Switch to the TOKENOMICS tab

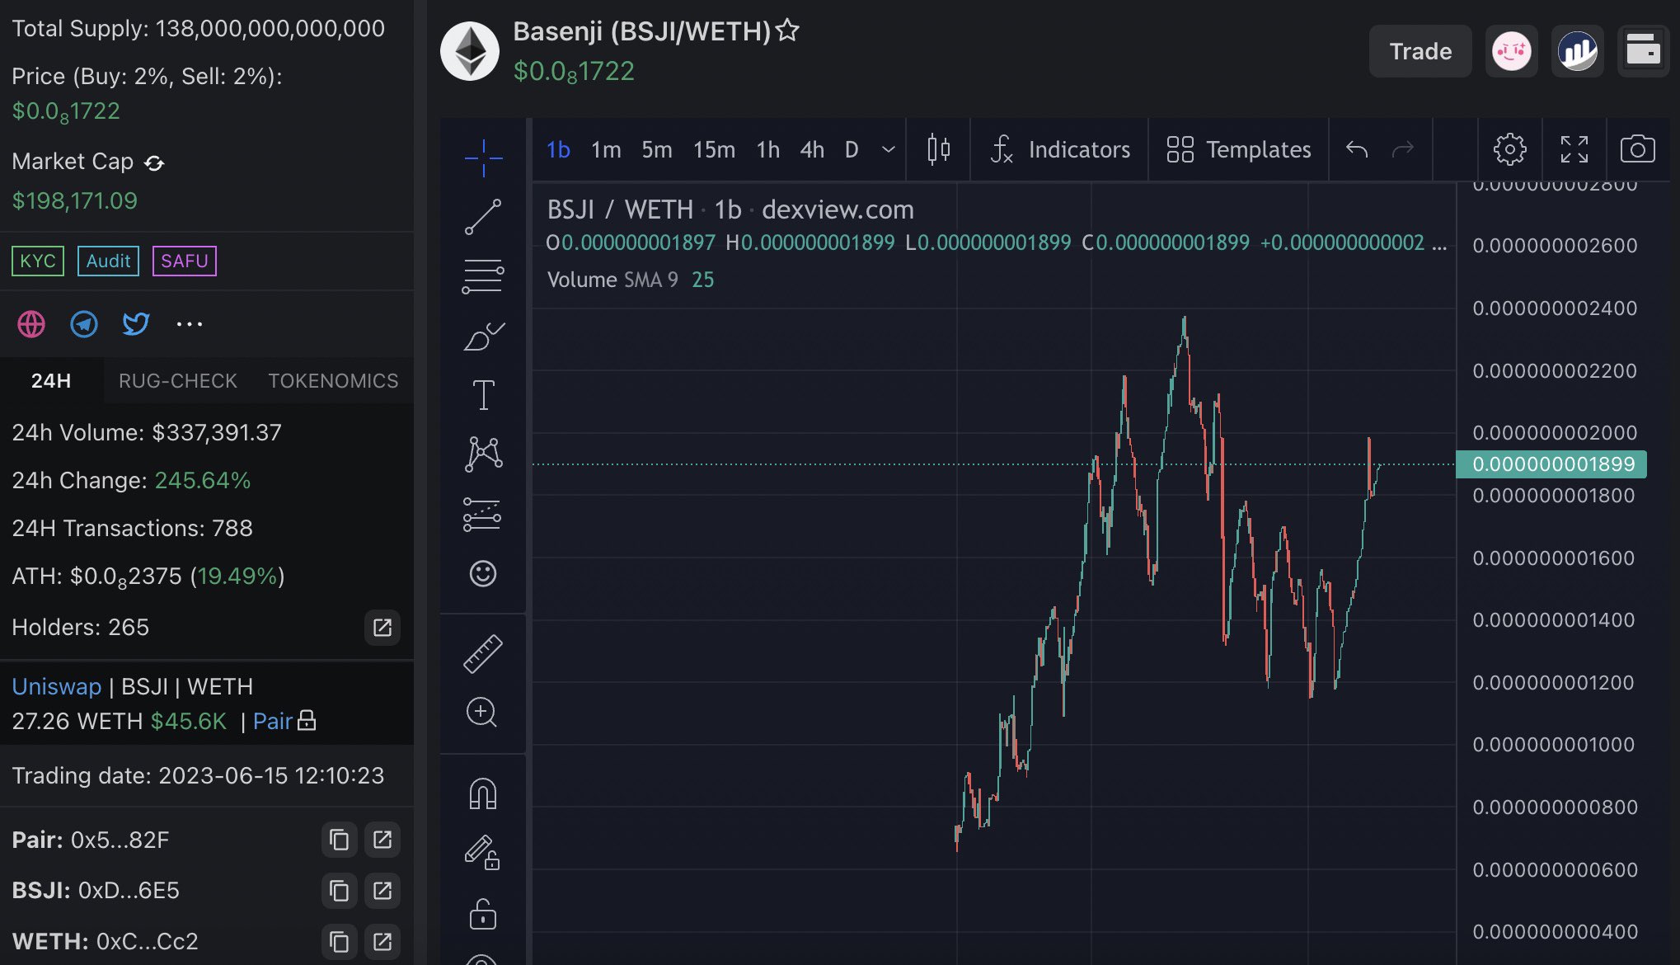coord(333,380)
